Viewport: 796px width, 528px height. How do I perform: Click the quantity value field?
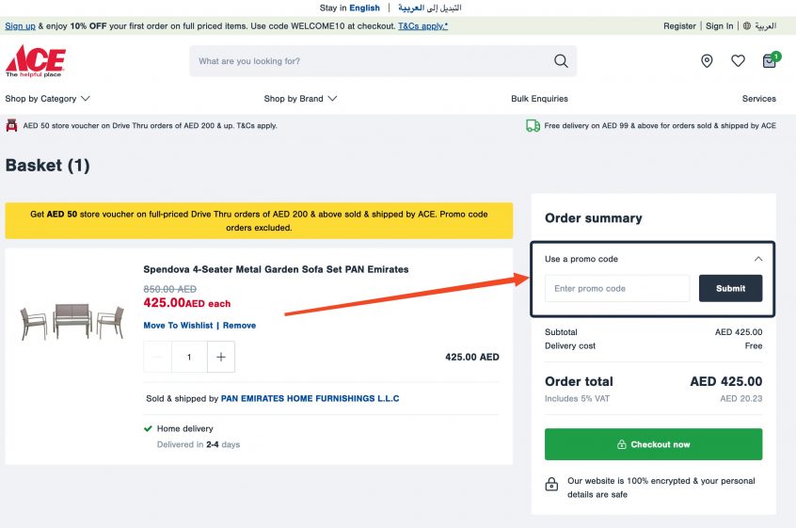pos(189,357)
